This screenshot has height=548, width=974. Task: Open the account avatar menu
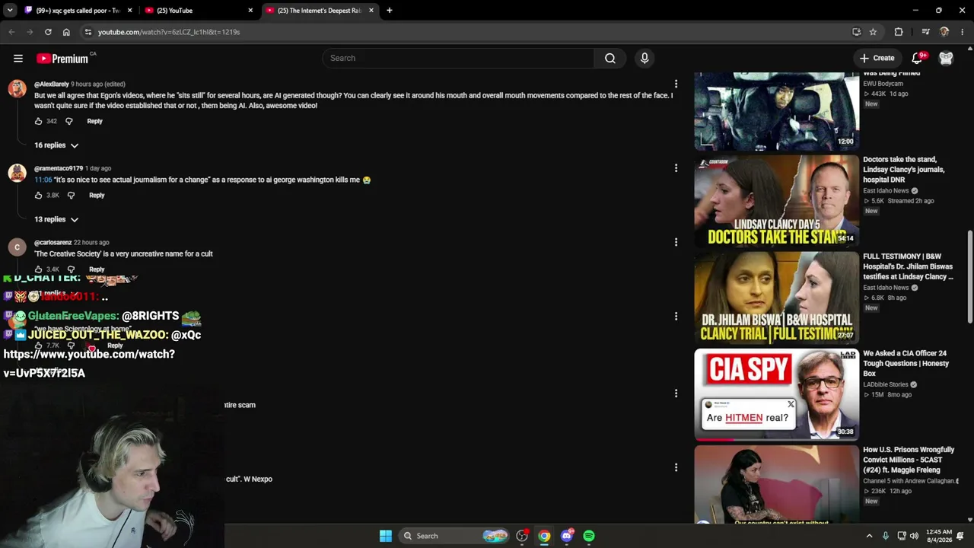[946, 59]
